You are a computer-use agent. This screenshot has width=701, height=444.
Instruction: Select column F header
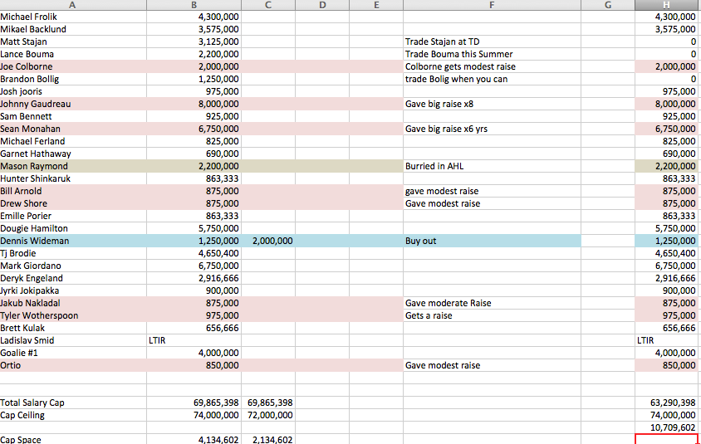492,5
